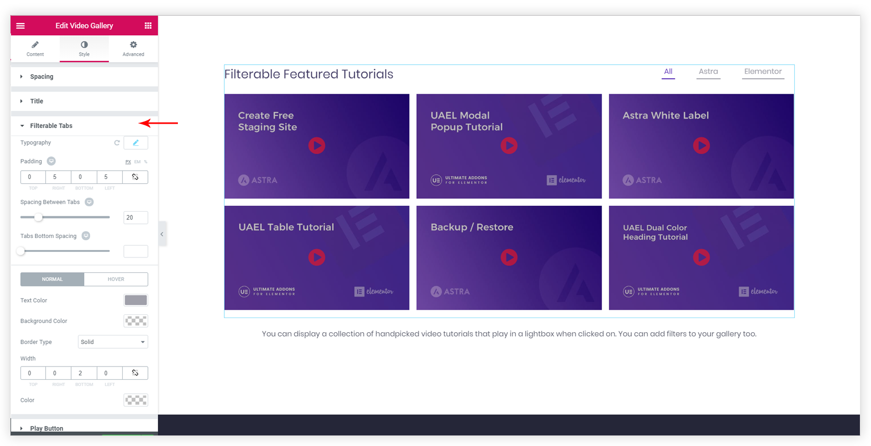
Task: Select the Elementor filter tab
Action: click(x=763, y=72)
